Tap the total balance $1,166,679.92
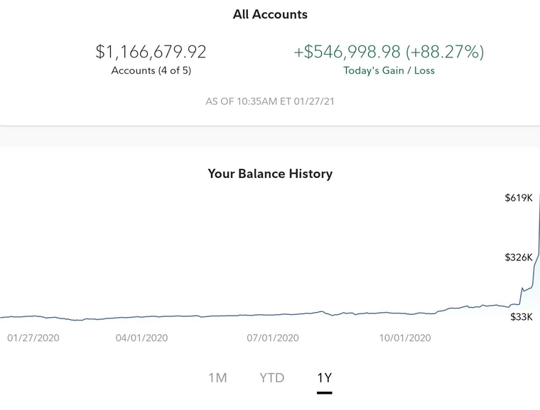This screenshot has height=410, width=540. click(151, 52)
